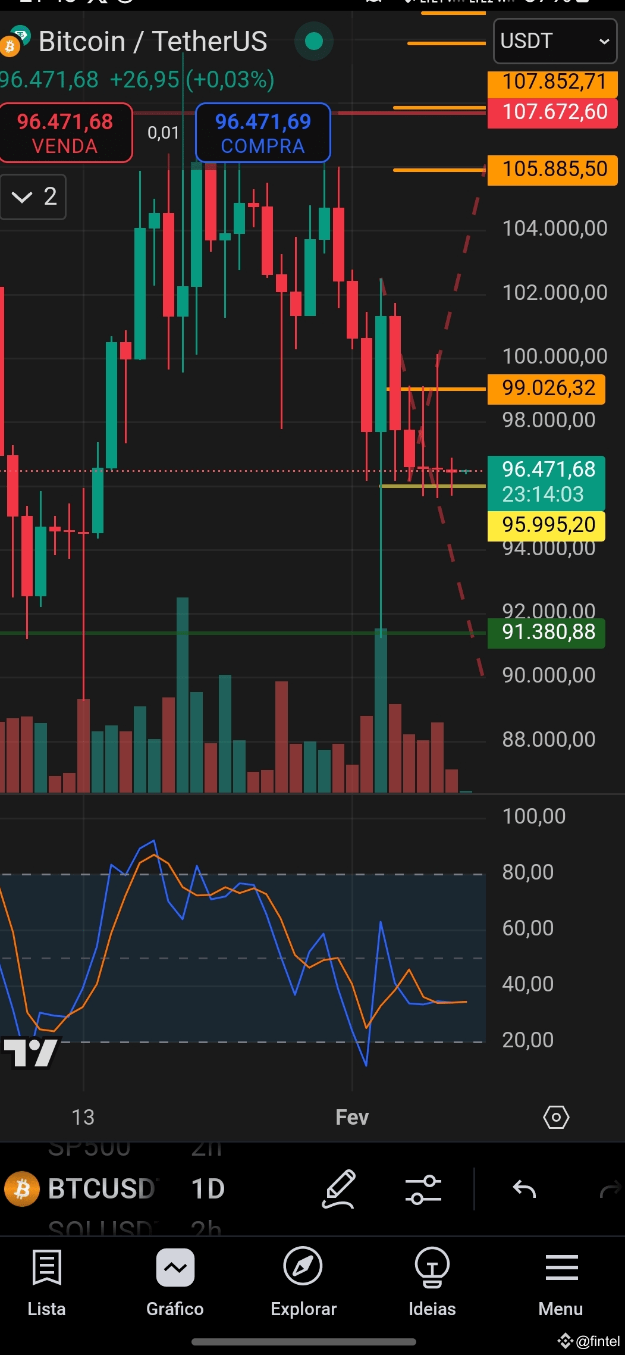
Task: Tap the 0,01 spread value
Action: [x=164, y=133]
